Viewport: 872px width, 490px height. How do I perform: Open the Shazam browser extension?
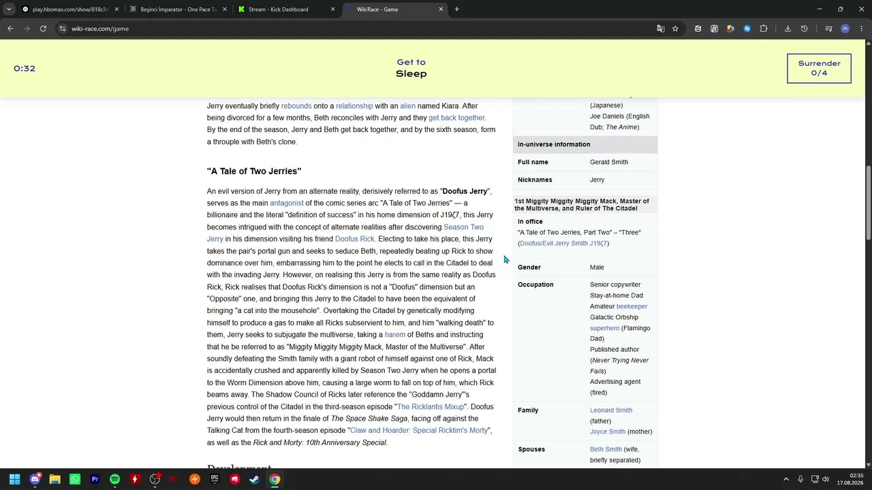click(x=747, y=29)
